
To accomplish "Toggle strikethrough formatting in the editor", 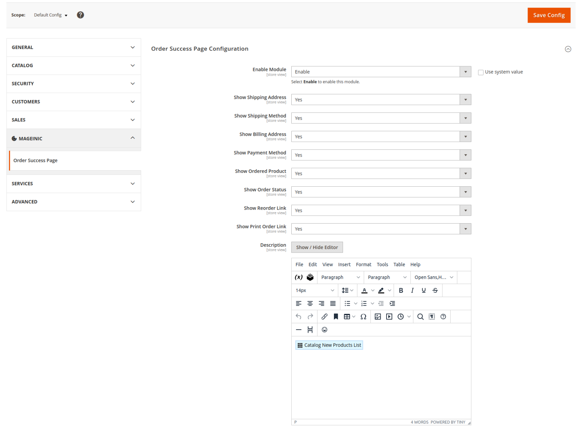I will point(435,291).
